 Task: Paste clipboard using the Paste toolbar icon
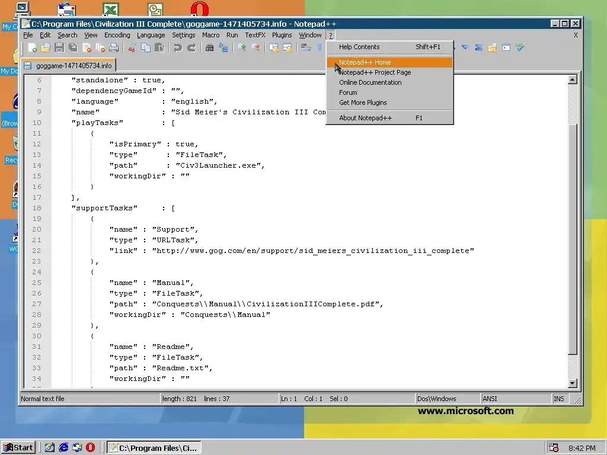[159, 47]
